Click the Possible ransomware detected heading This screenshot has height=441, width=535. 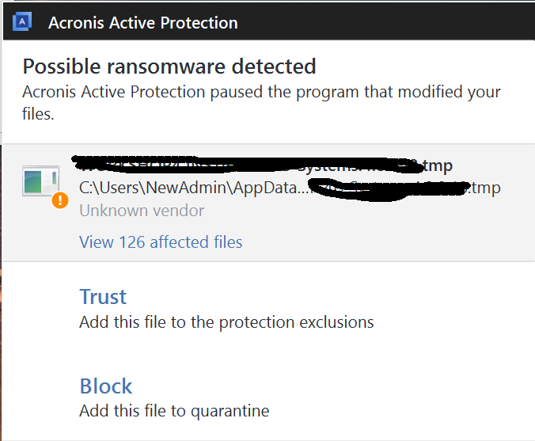point(169,67)
